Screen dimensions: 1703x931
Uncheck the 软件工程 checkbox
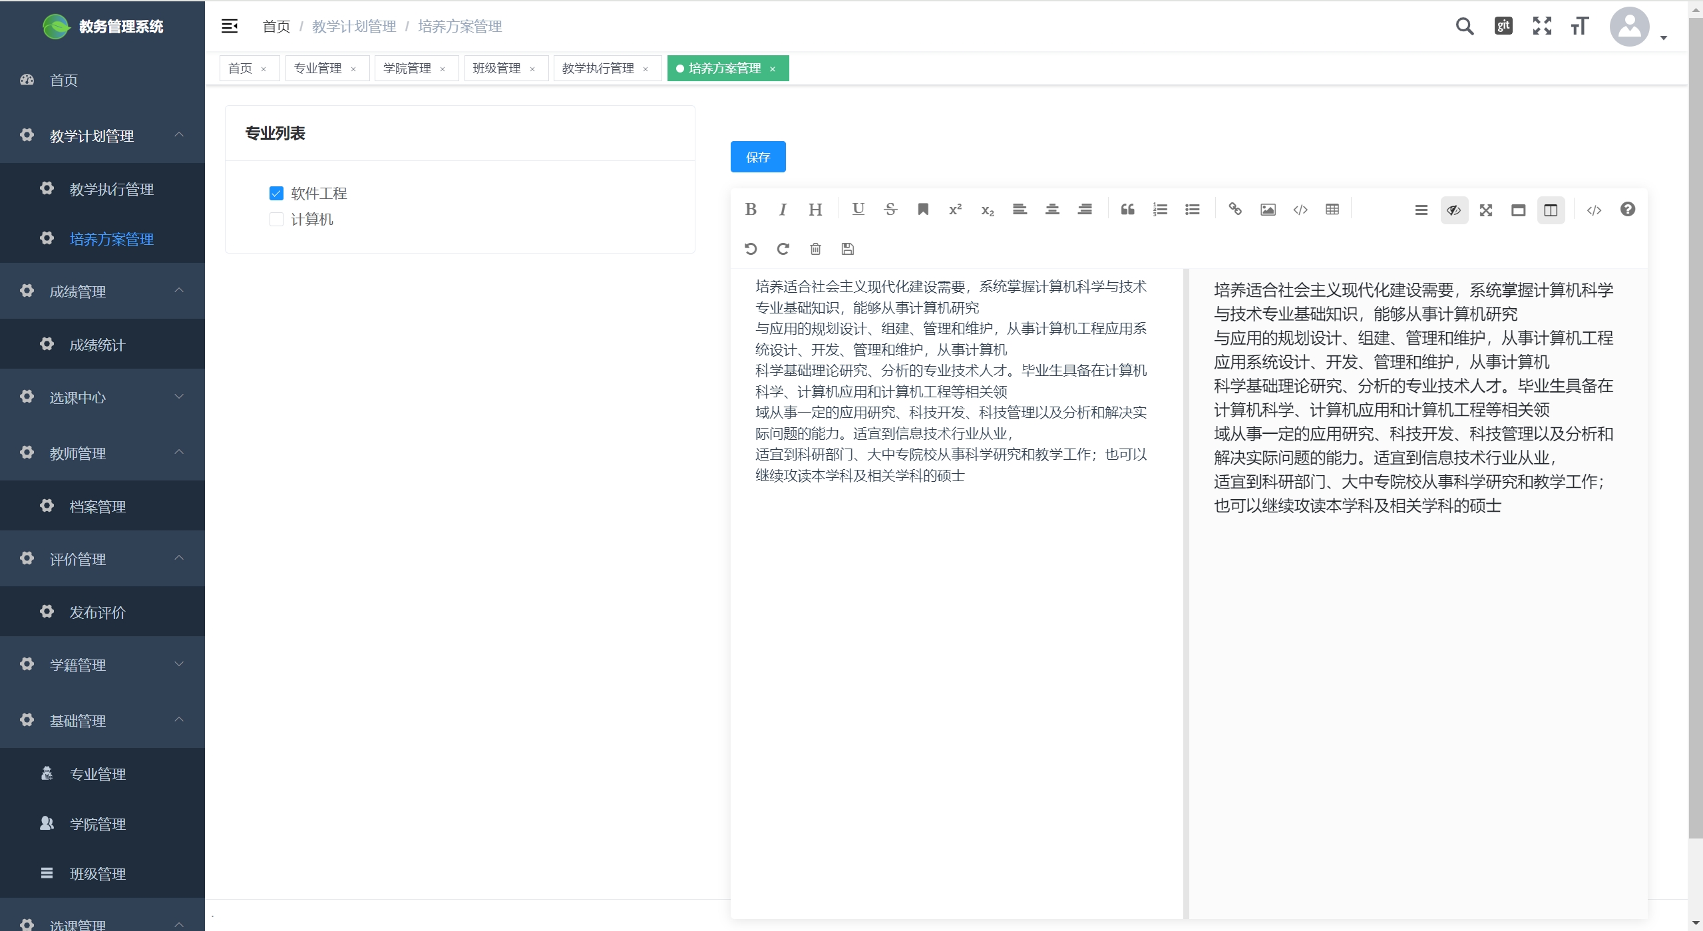(276, 193)
